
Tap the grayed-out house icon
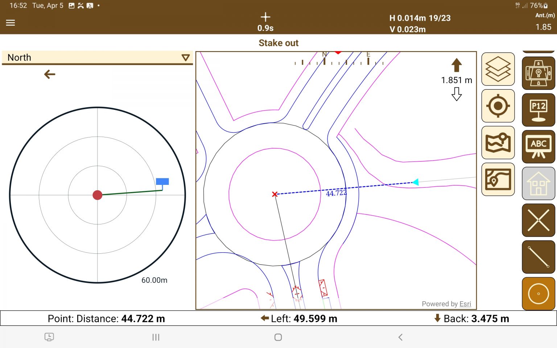point(538,183)
